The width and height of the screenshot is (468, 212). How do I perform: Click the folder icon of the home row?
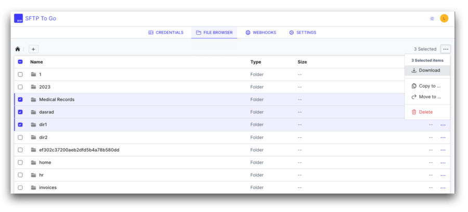coord(33,163)
